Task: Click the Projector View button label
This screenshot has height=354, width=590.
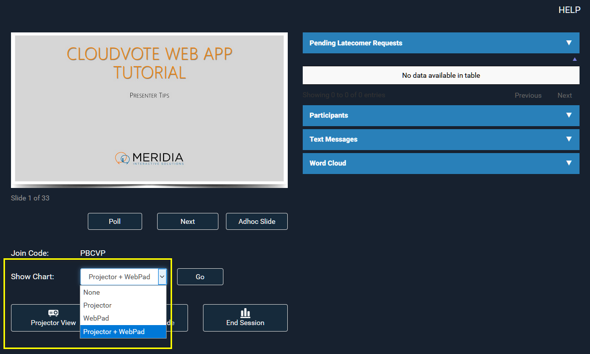Action: point(53,323)
